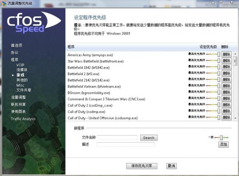Click the 描述 input field
Image resolution: width=239 pixels, height=176 pixels.
click(x=126, y=145)
